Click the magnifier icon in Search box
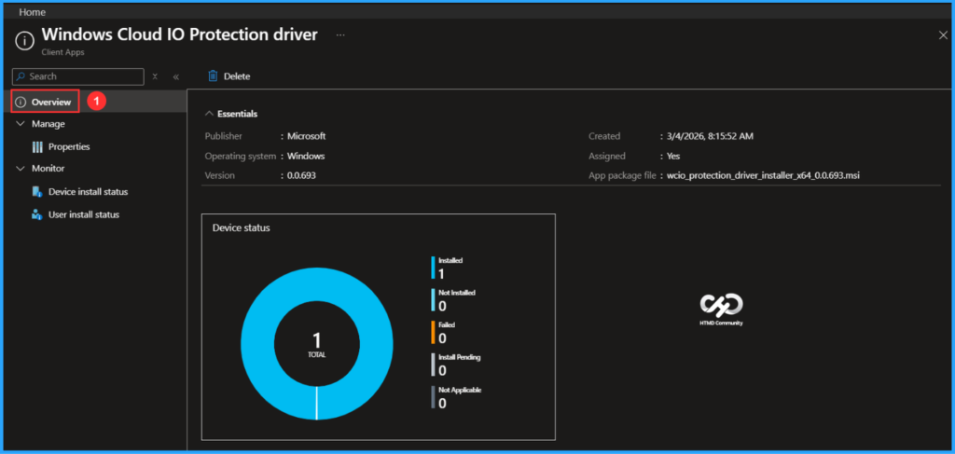 [21, 76]
